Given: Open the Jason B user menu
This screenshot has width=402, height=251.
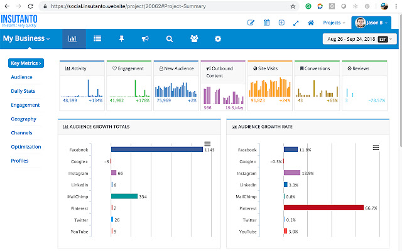Looking at the screenshot, I should [x=371, y=23].
